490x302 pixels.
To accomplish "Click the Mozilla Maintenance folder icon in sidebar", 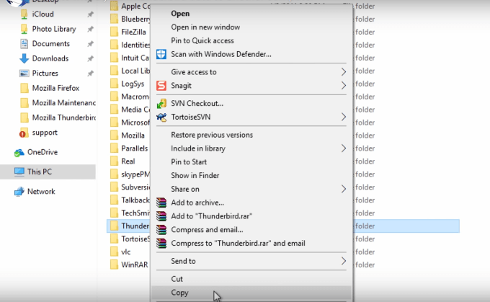I will coord(24,103).
